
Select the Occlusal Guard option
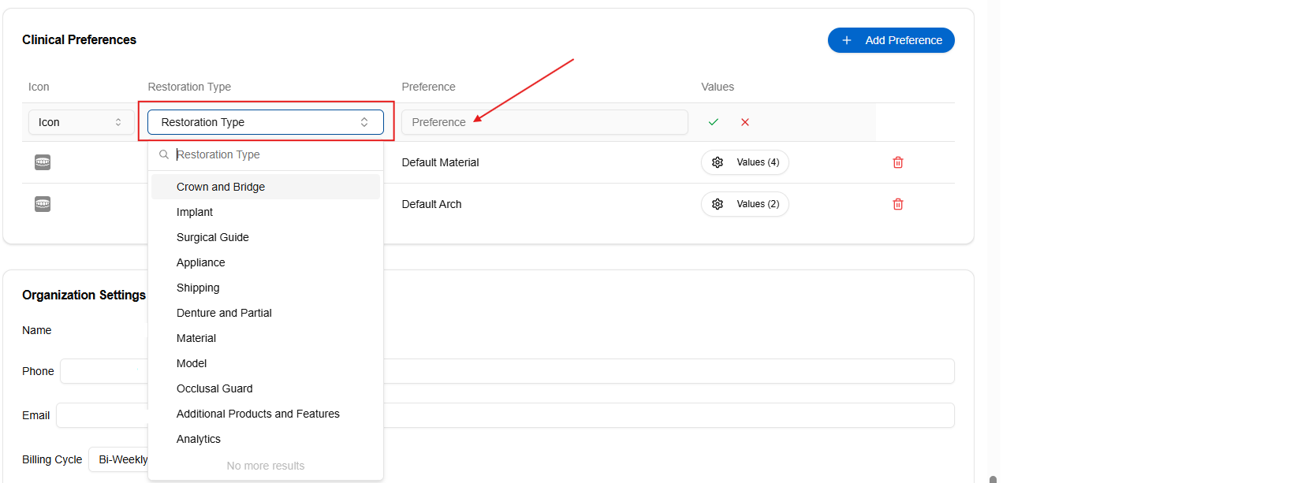pos(214,388)
